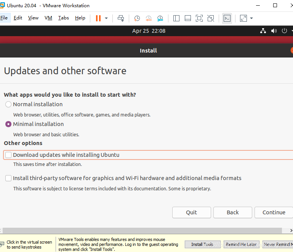This screenshot has height=252, width=293.
Task: Click the console view icon
Action: [x=227, y=18]
